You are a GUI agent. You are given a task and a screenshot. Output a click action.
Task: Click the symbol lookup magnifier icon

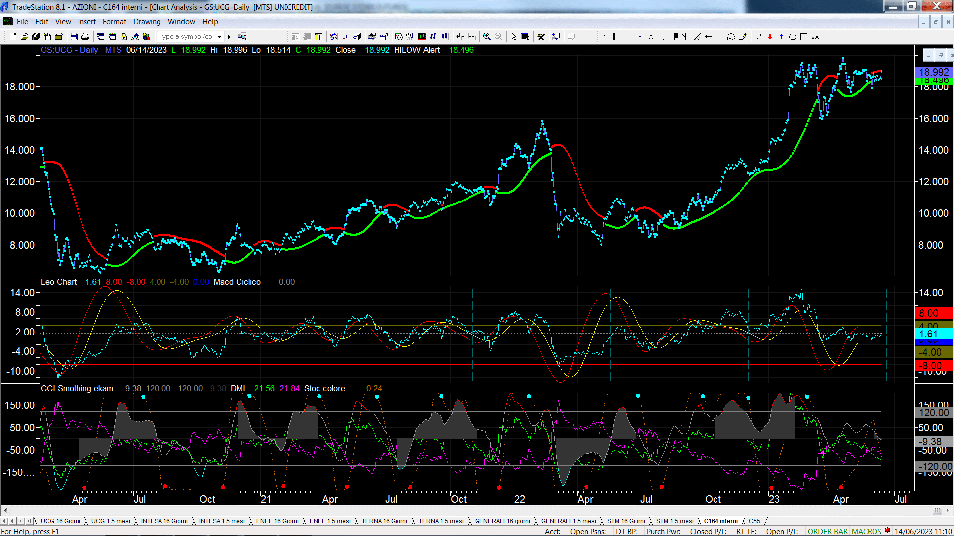coord(242,37)
